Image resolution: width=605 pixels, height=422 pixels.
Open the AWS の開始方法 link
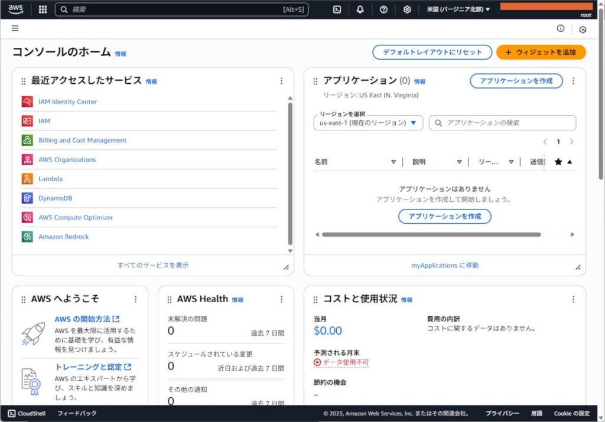tap(87, 319)
